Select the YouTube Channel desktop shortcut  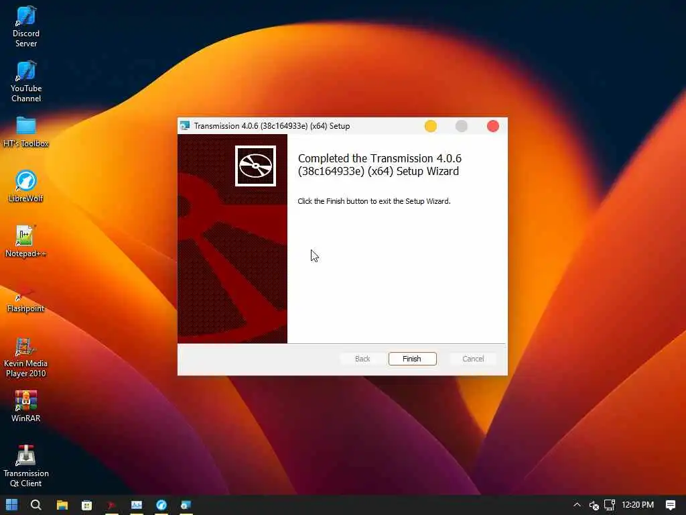[26, 82]
